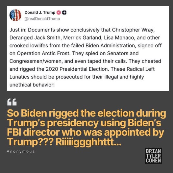Click 'unethical behavior!' at post end
Viewport: 173px width, 173px height.
(32, 85)
